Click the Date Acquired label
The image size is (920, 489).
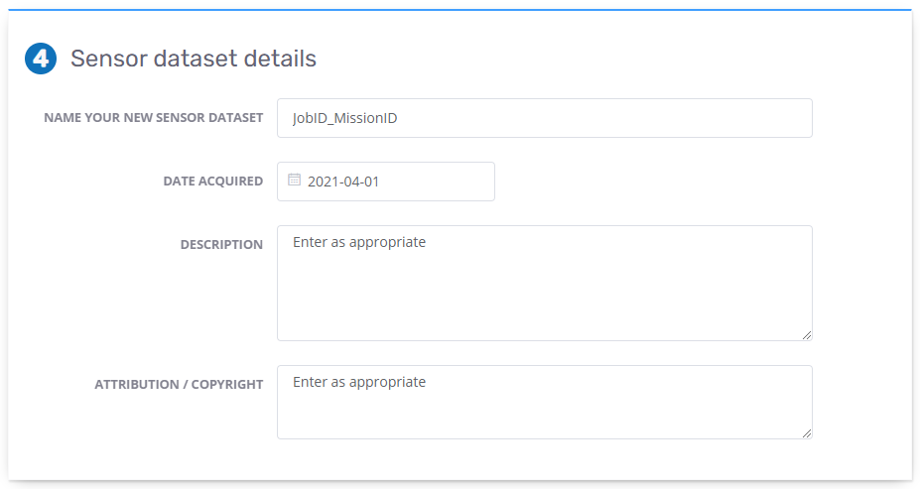pos(213,182)
